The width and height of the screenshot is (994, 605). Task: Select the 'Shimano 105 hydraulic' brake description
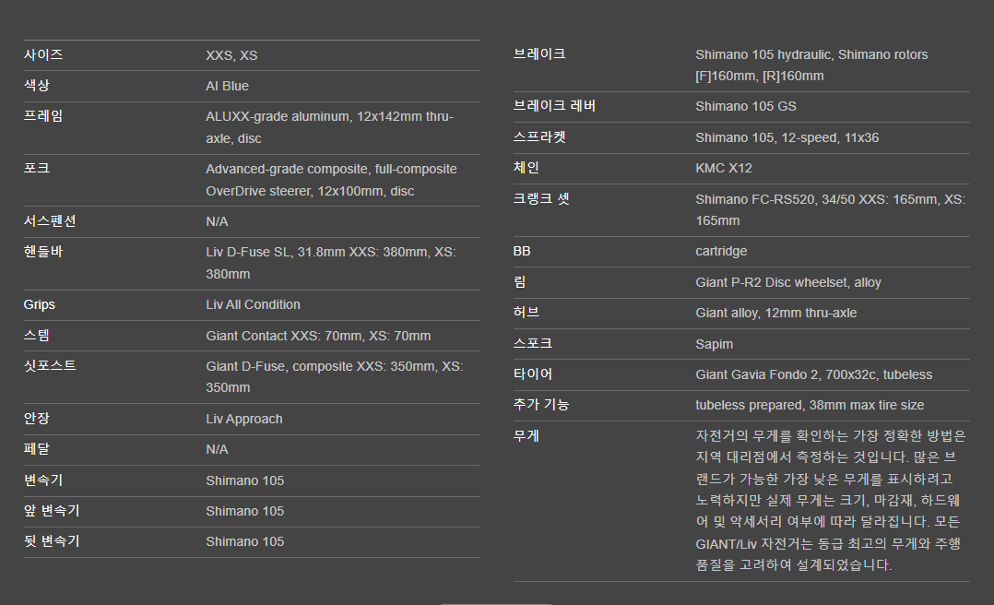coord(811,65)
